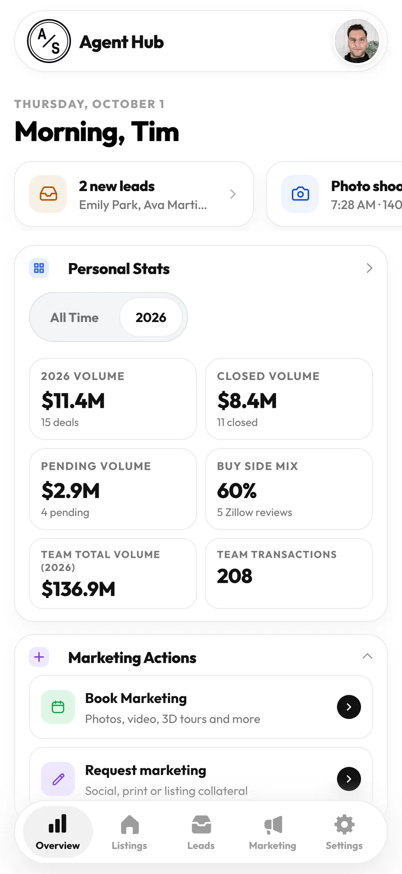The image size is (402, 874).
Task: Go to the Marketing tab
Action: pyautogui.click(x=272, y=832)
